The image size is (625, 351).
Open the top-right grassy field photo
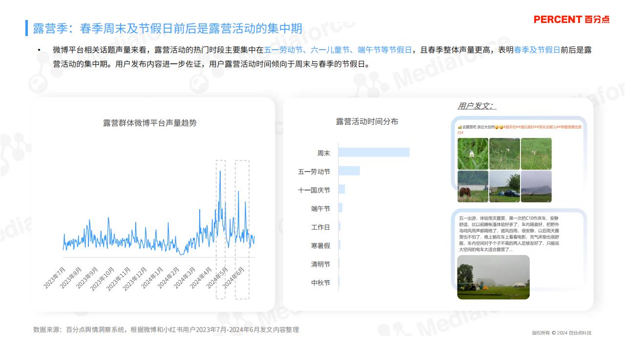(x=536, y=154)
